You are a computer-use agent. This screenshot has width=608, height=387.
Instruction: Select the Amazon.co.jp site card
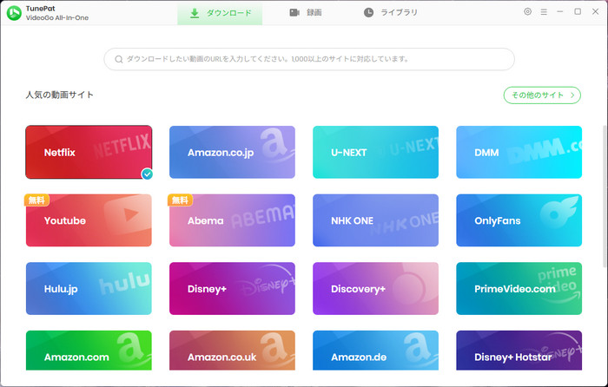pyautogui.click(x=232, y=152)
